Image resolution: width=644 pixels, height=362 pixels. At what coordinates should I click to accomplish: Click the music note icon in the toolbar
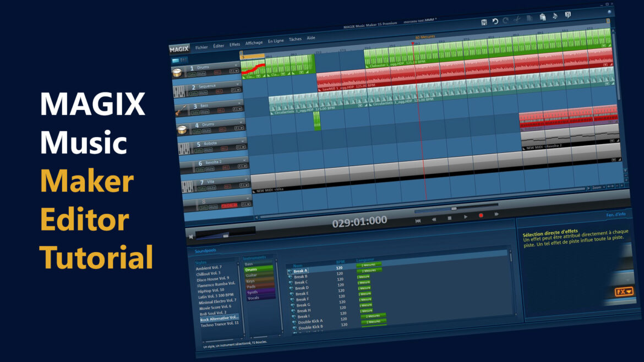555,17
